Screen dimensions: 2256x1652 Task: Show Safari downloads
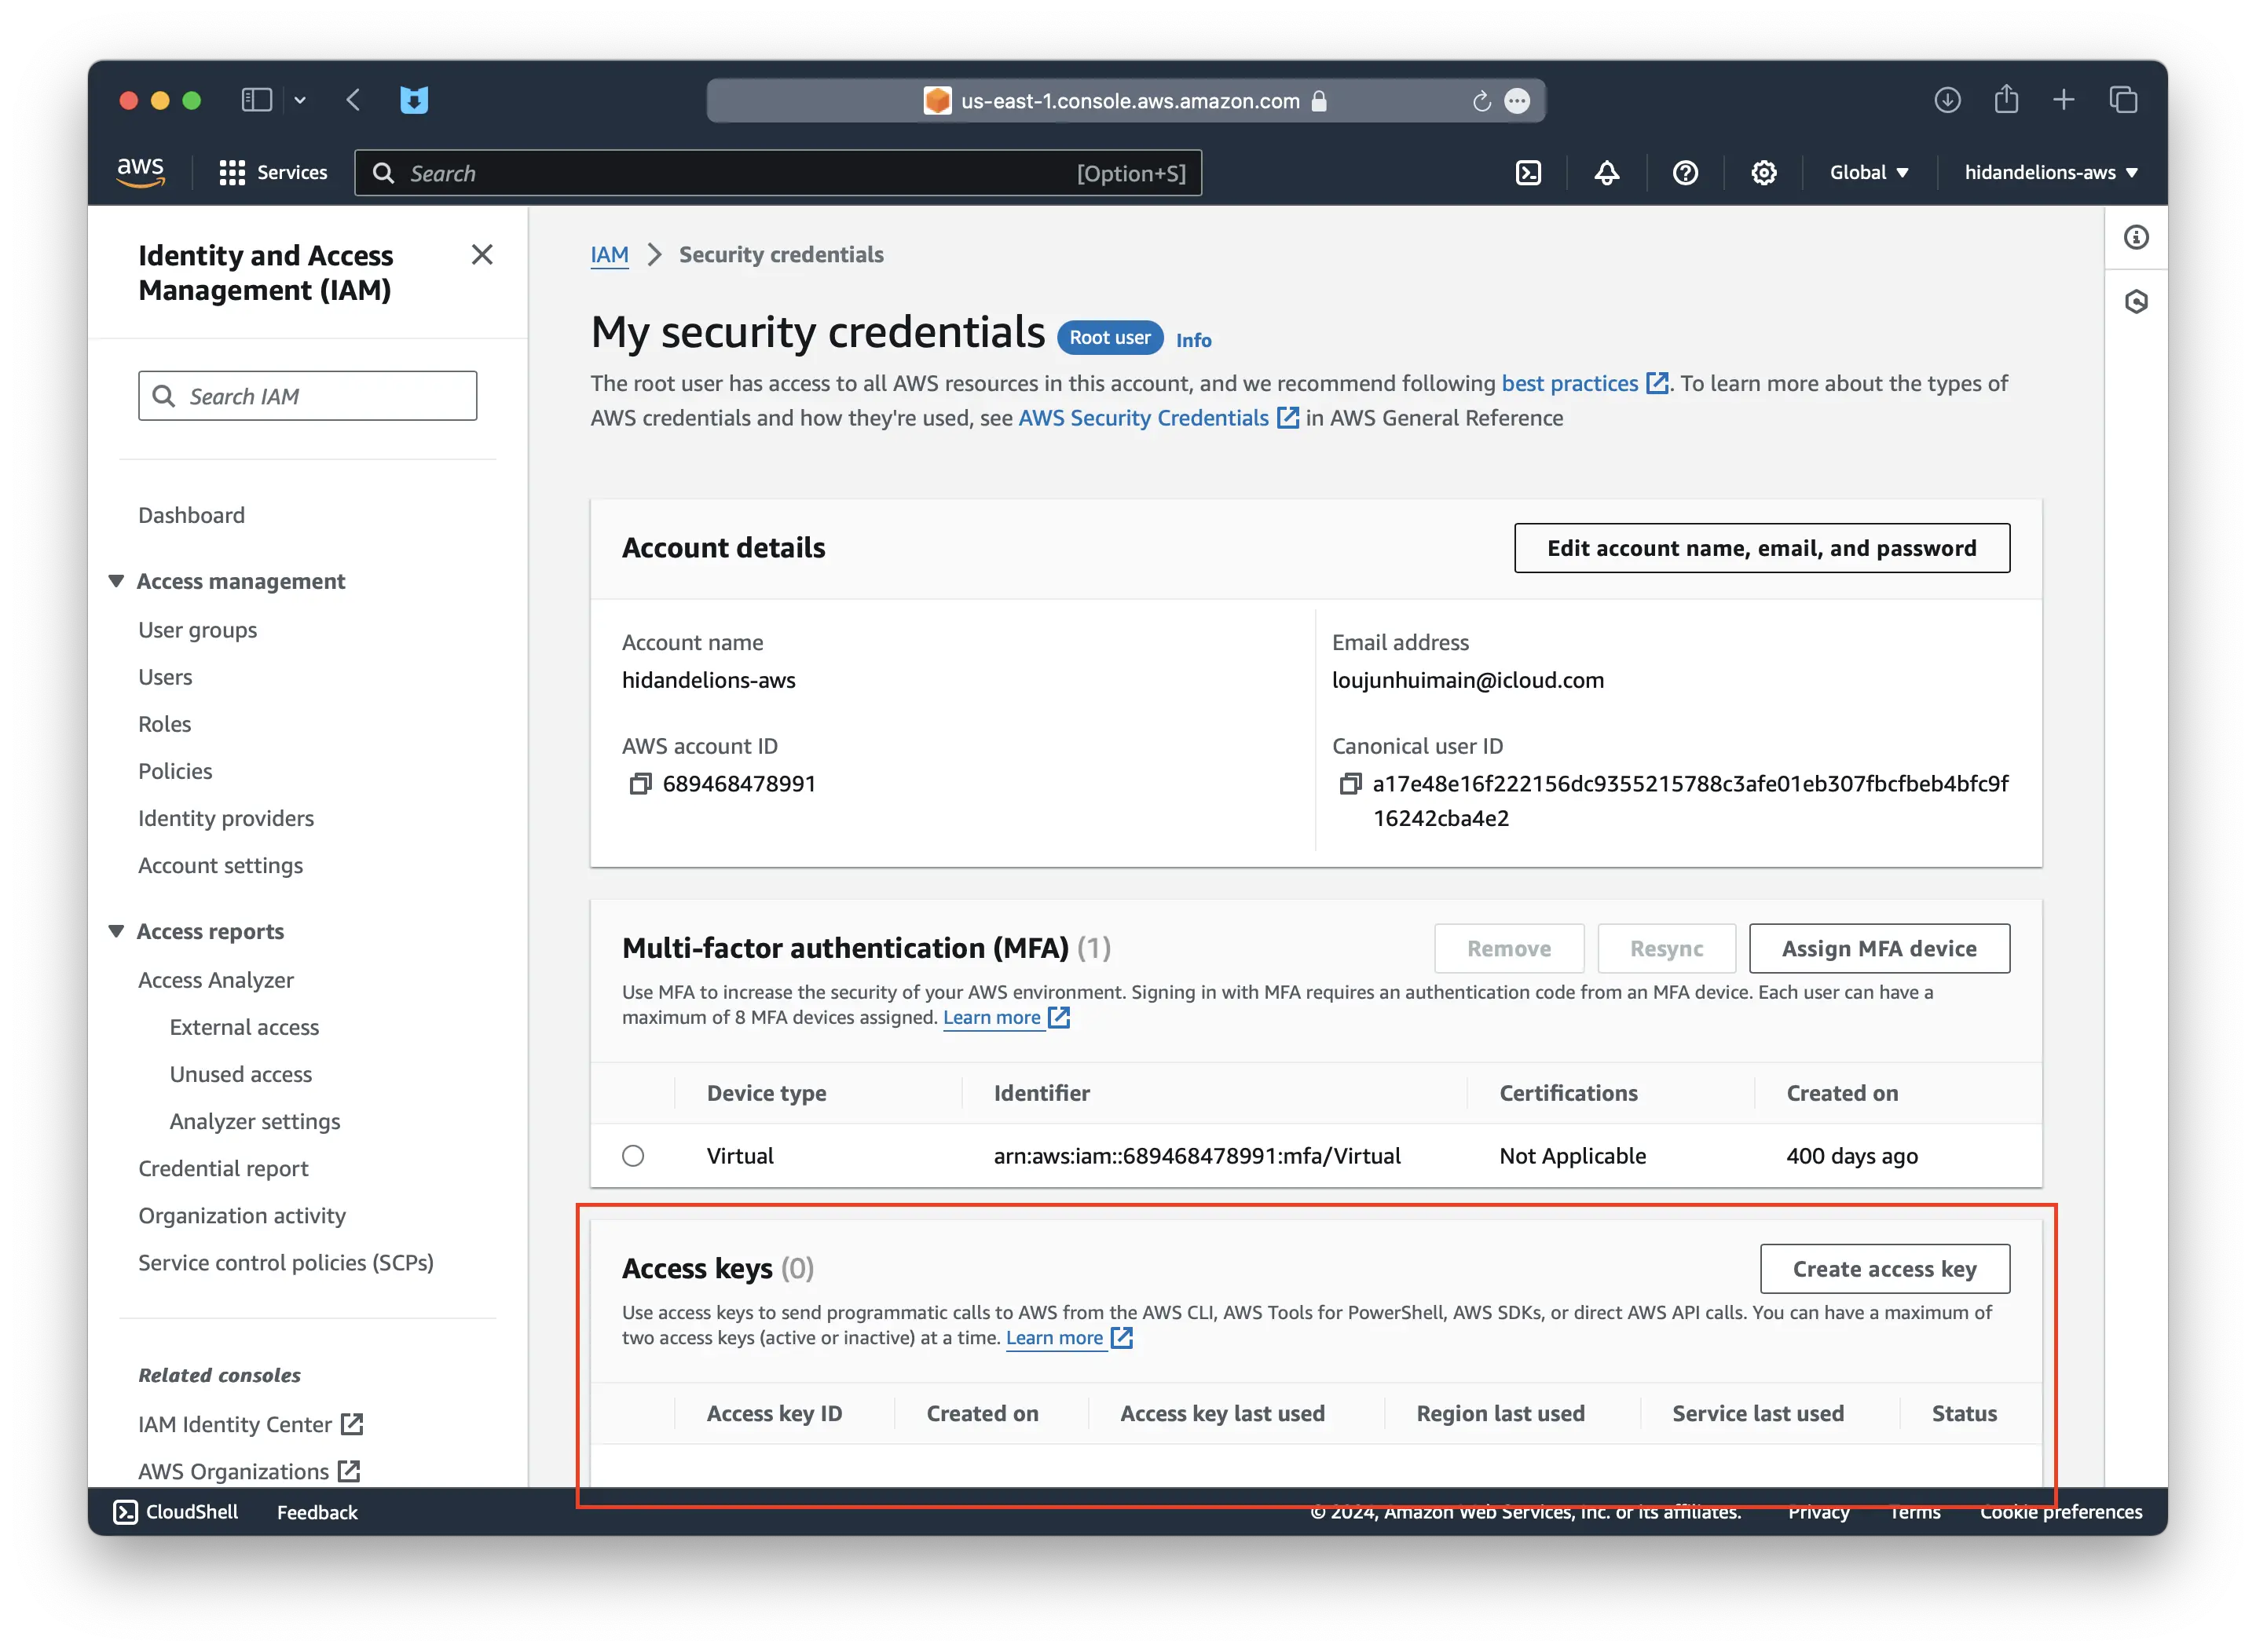tap(1947, 100)
